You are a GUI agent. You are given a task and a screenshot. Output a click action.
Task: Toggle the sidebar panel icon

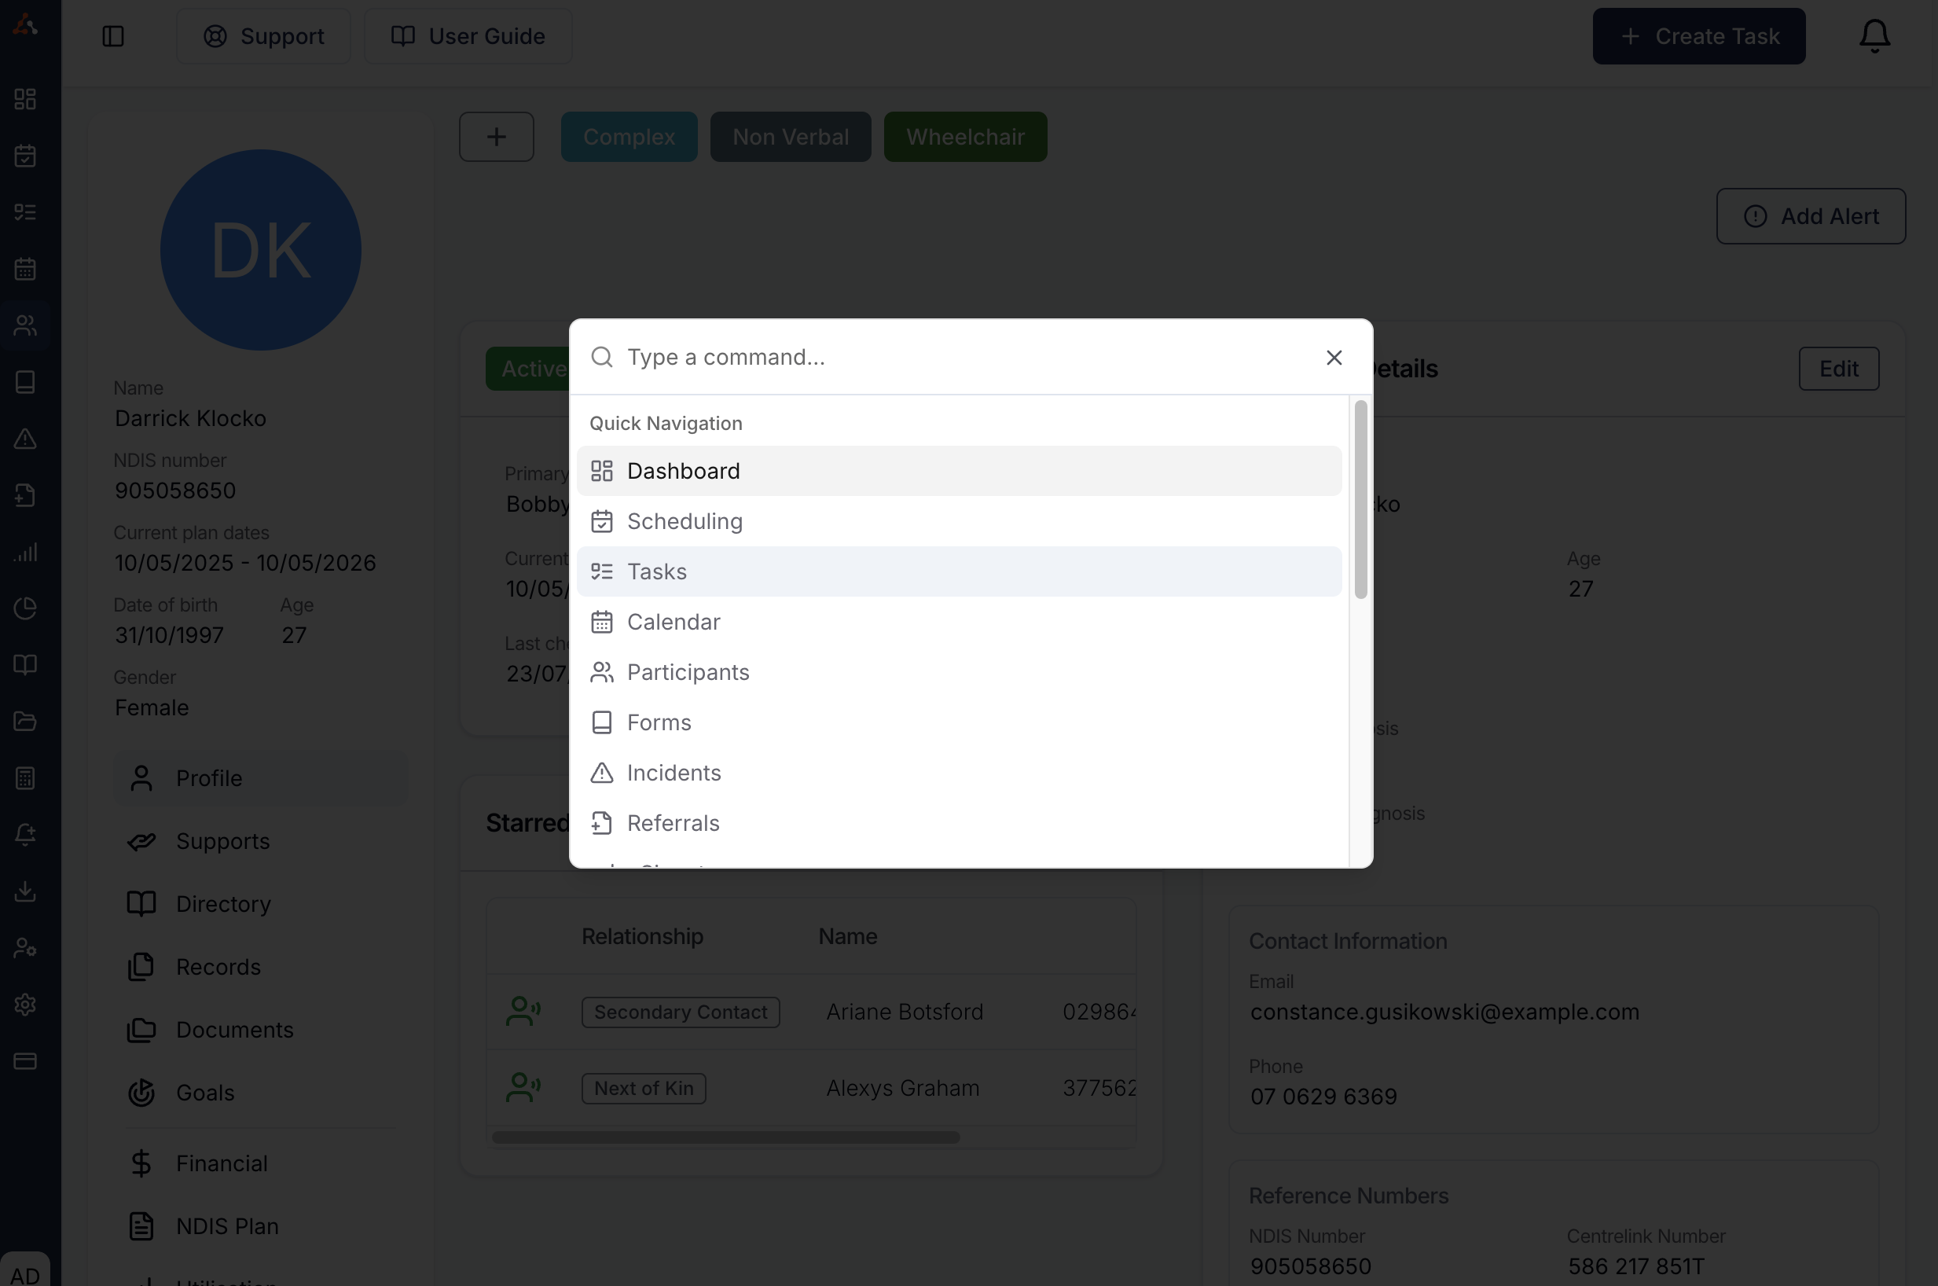click(x=113, y=36)
